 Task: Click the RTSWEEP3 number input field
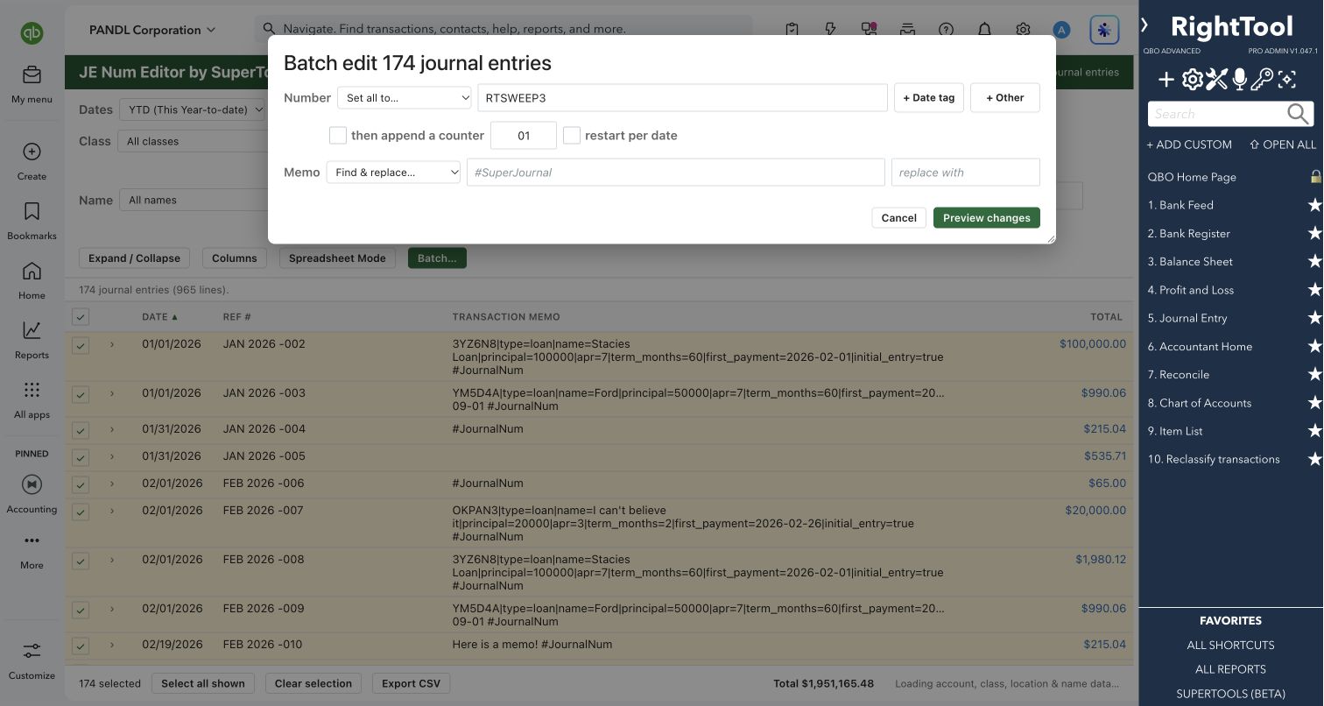pos(682,98)
